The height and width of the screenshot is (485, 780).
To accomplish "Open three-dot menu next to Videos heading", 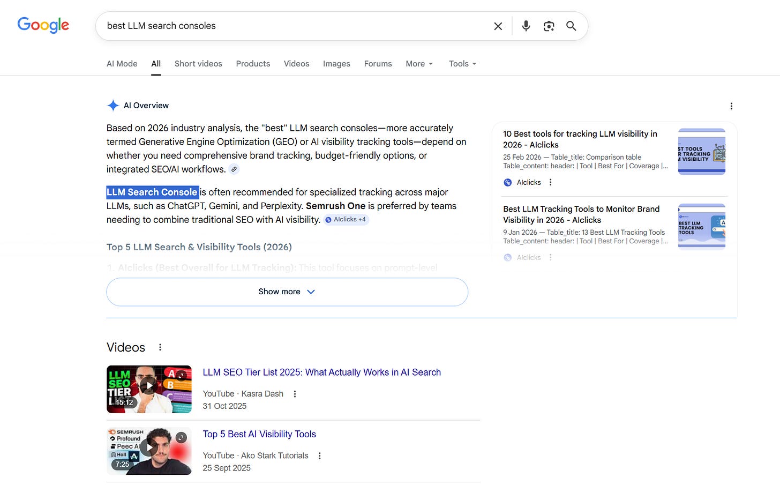I will point(160,347).
